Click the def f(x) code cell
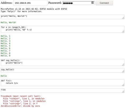125x108 pixels. coord(62,83)
